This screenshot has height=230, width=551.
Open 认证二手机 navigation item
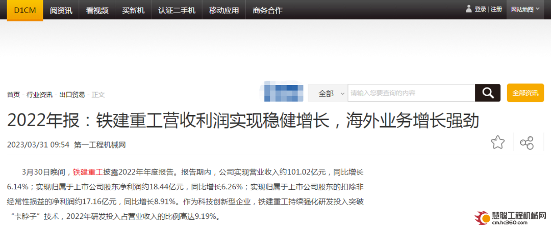[x=177, y=10]
